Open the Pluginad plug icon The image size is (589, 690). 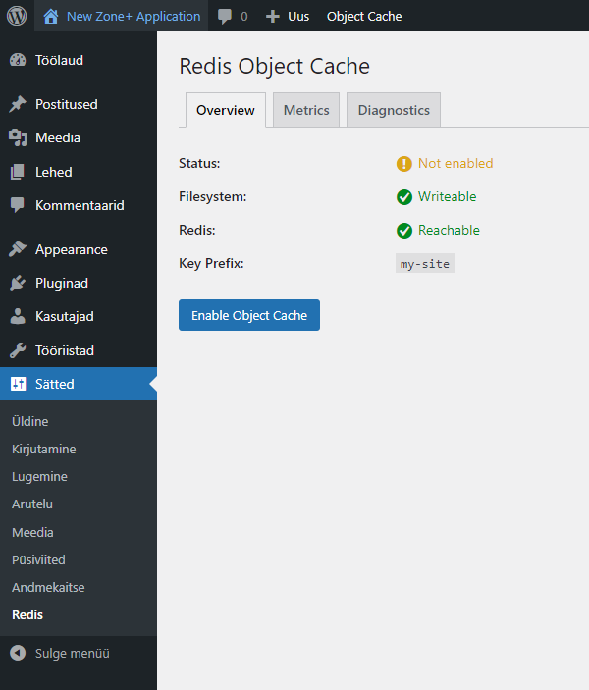[18, 283]
